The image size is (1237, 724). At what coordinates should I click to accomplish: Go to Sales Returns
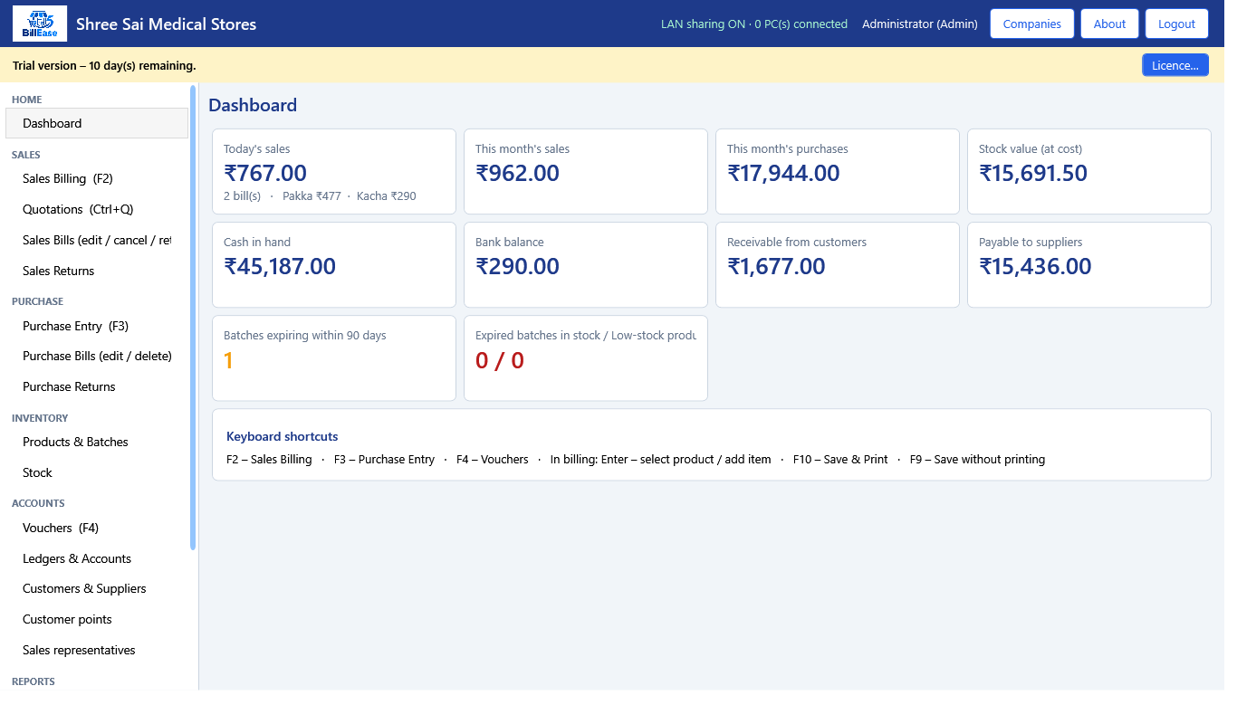(x=97, y=271)
